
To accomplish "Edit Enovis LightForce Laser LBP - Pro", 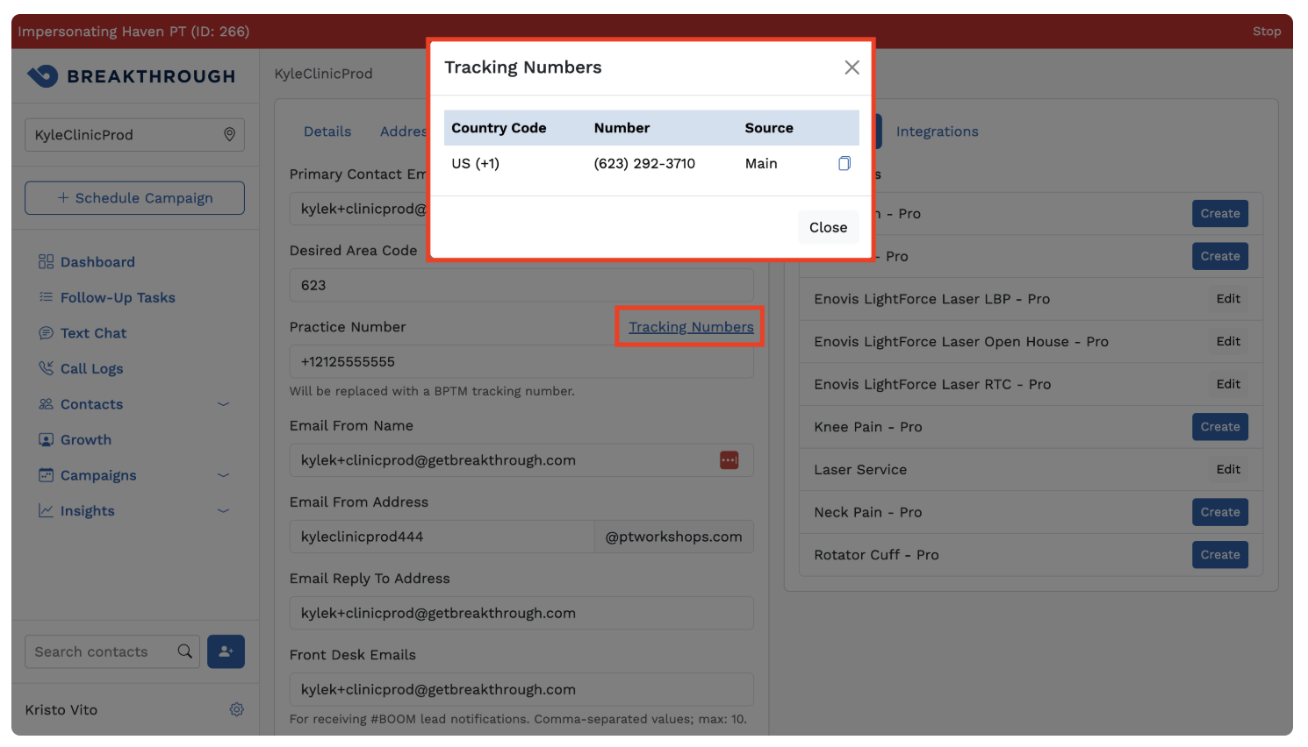I will pos(1228,299).
